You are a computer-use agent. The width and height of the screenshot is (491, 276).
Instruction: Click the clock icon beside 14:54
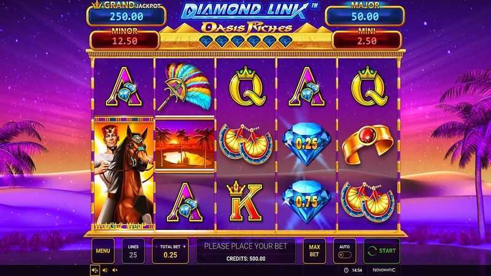[x=346, y=270]
